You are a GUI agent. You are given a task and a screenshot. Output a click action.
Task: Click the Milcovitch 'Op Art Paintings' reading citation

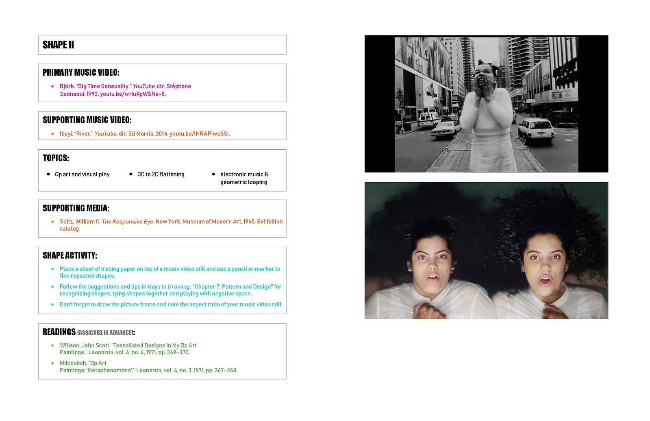[x=148, y=366]
